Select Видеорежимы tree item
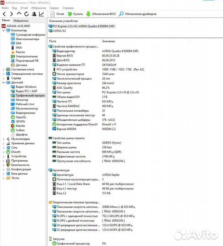 coord(23,113)
